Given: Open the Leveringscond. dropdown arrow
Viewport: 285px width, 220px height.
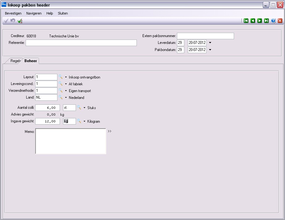Looking at the screenshot, I should pyautogui.click(x=66, y=84).
